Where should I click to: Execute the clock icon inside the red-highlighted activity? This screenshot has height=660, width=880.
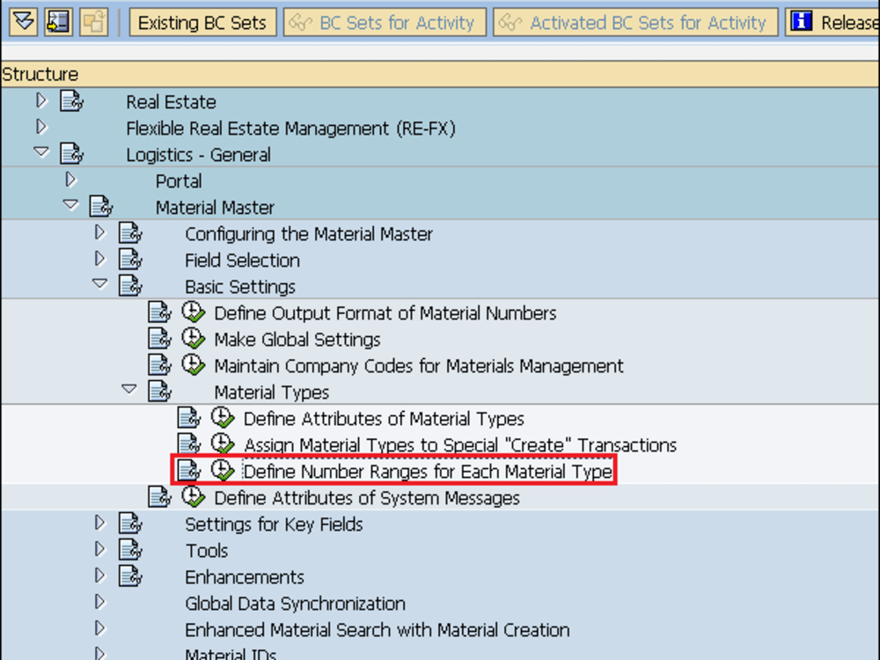point(223,471)
